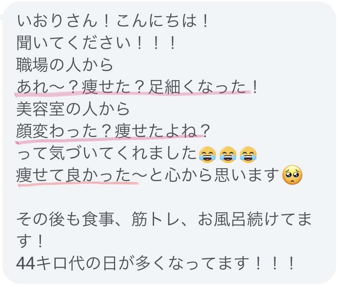This screenshot has width=339, height=288.
Task: Click the line その後も食事、筋トレ、お風呂続けてま
Action: pyautogui.click(x=164, y=219)
